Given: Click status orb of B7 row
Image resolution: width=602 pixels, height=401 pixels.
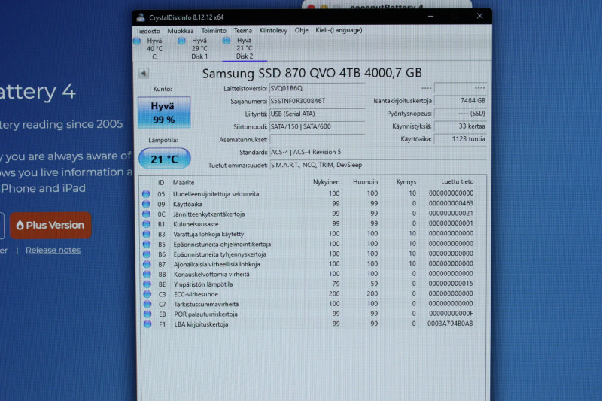Looking at the screenshot, I should (146, 264).
